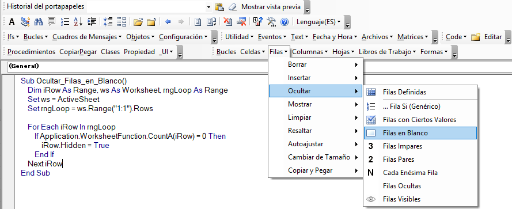Click the speech bubble comment icon

(52, 22)
